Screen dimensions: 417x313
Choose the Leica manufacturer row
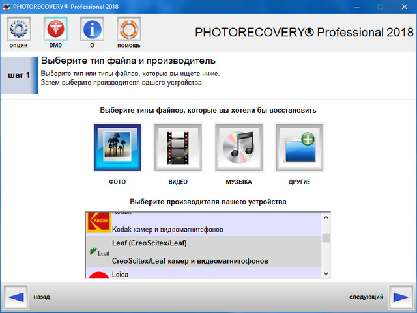[x=204, y=273]
